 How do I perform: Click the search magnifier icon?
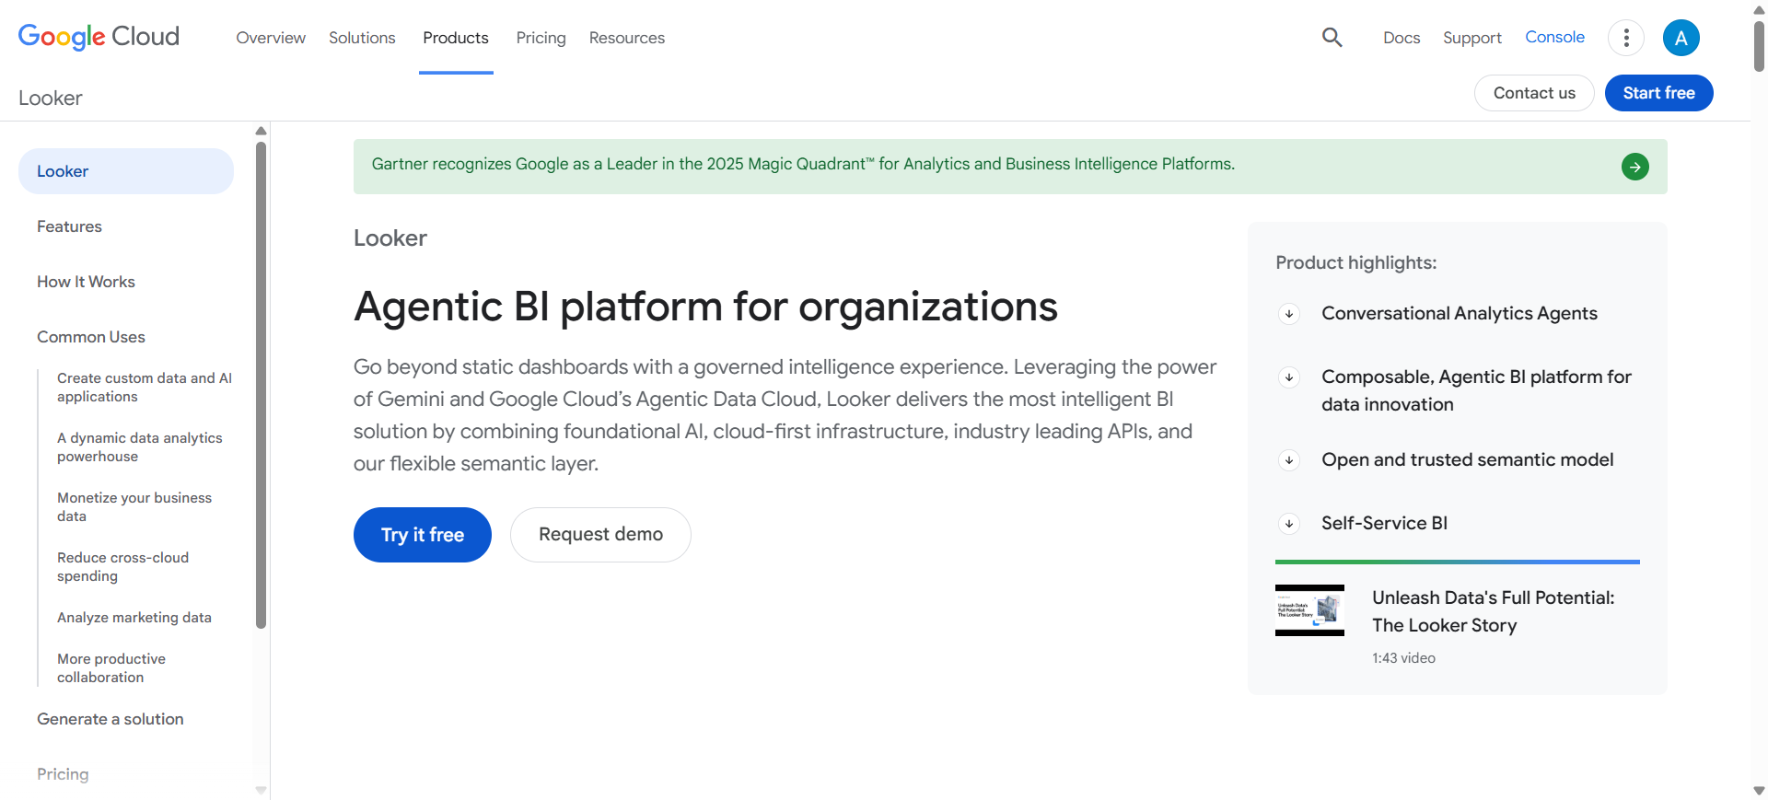1332,38
